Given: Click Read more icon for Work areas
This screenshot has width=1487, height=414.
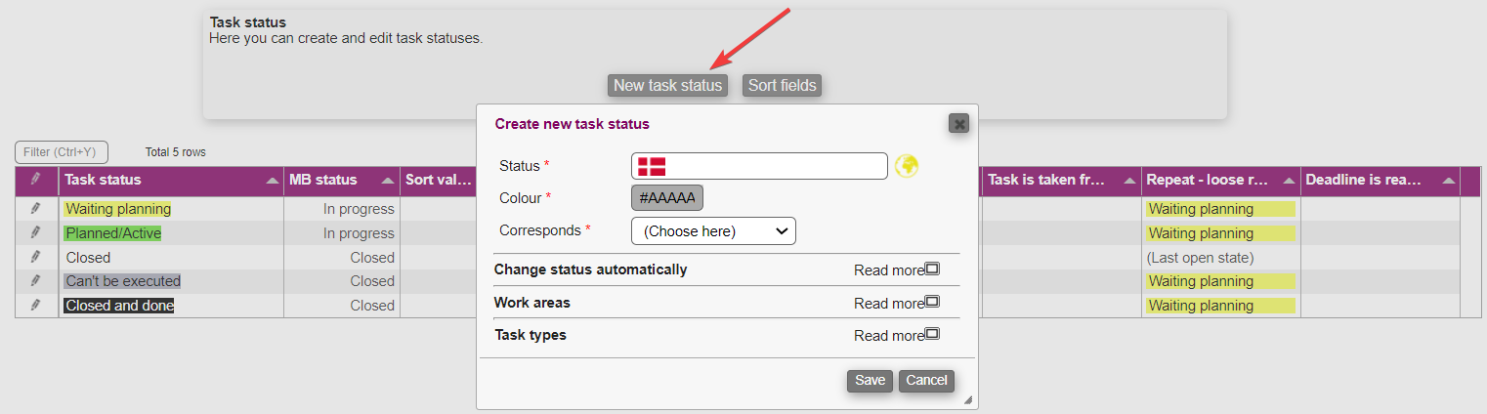Looking at the screenshot, I should pyautogui.click(x=932, y=303).
